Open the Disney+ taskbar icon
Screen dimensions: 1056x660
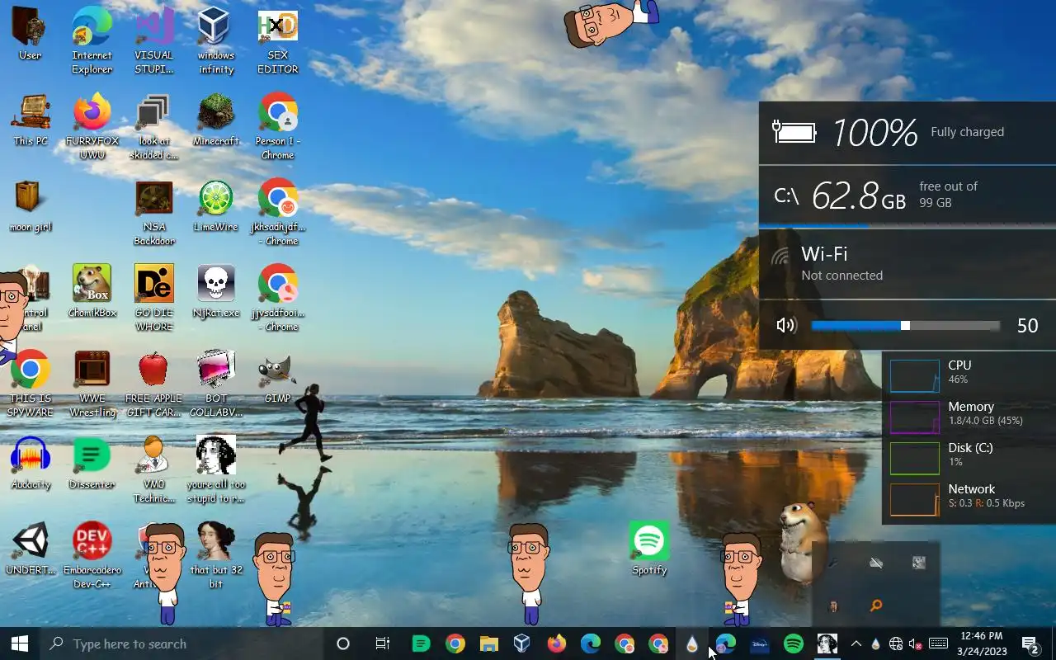(759, 643)
